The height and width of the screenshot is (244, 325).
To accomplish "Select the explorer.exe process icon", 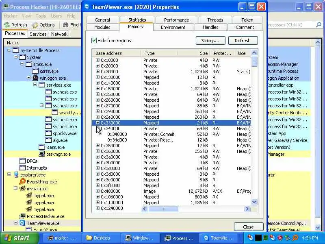I will point(16,175).
